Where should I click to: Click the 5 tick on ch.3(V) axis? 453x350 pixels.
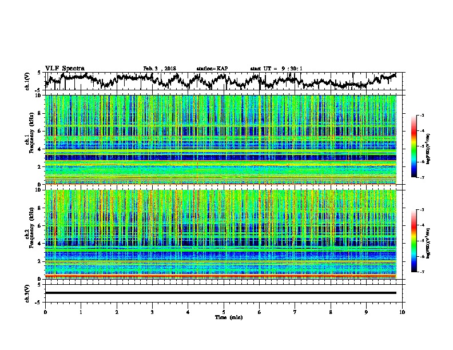pos(39,285)
